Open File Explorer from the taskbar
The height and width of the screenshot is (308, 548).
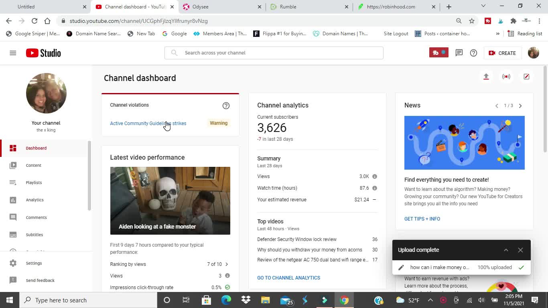pyautogui.click(x=265, y=300)
